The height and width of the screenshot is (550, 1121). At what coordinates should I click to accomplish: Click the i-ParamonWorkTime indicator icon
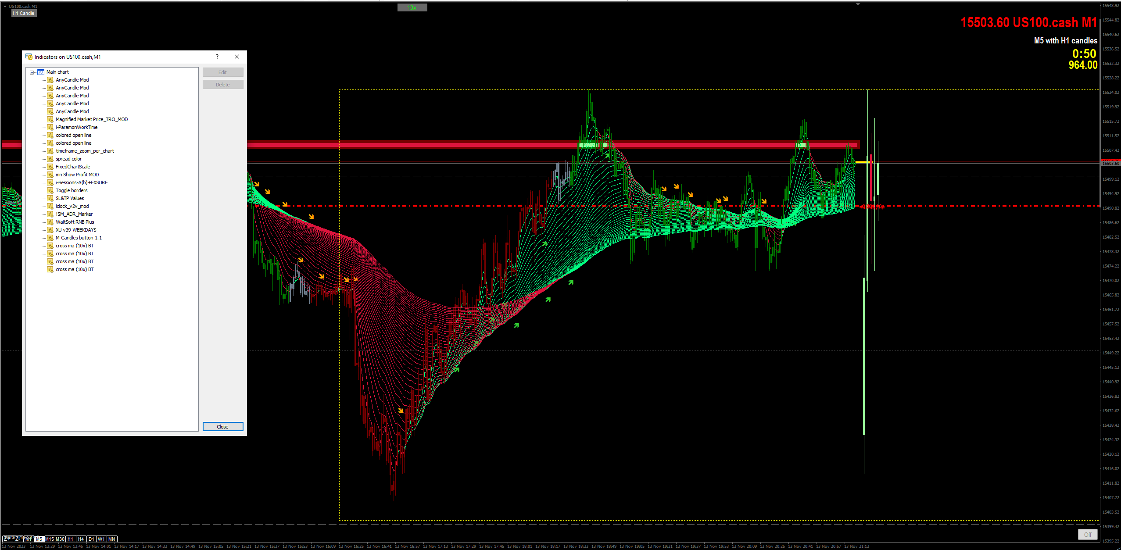pyautogui.click(x=50, y=127)
